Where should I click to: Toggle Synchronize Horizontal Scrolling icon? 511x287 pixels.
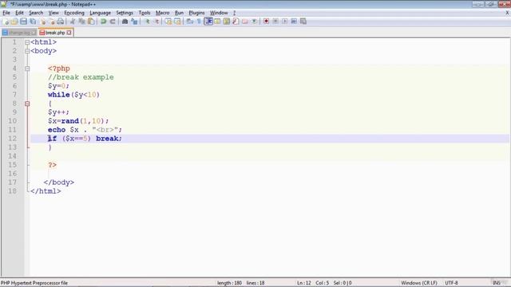tap(177, 22)
